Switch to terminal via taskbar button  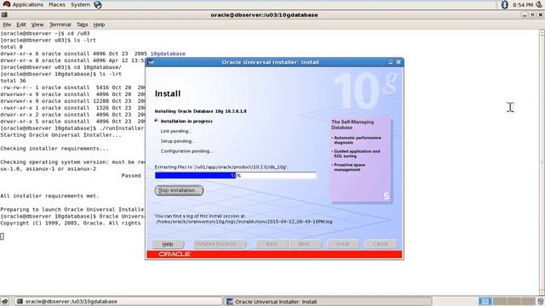pos(118,302)
